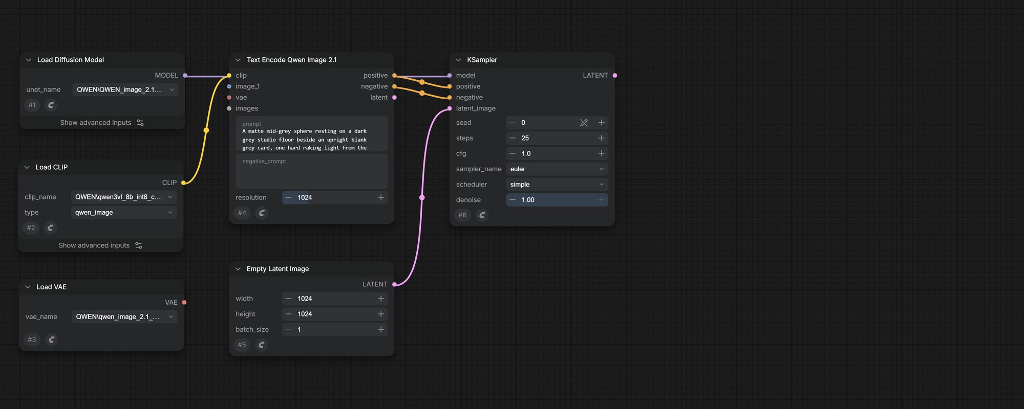Image resolution: width=1024 pixels, height=409 pixels.
Task: Increase the cfg value
Action: coord(602,153)
